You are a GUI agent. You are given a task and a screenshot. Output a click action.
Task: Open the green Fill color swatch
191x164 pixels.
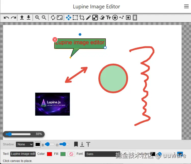(63, 154)
